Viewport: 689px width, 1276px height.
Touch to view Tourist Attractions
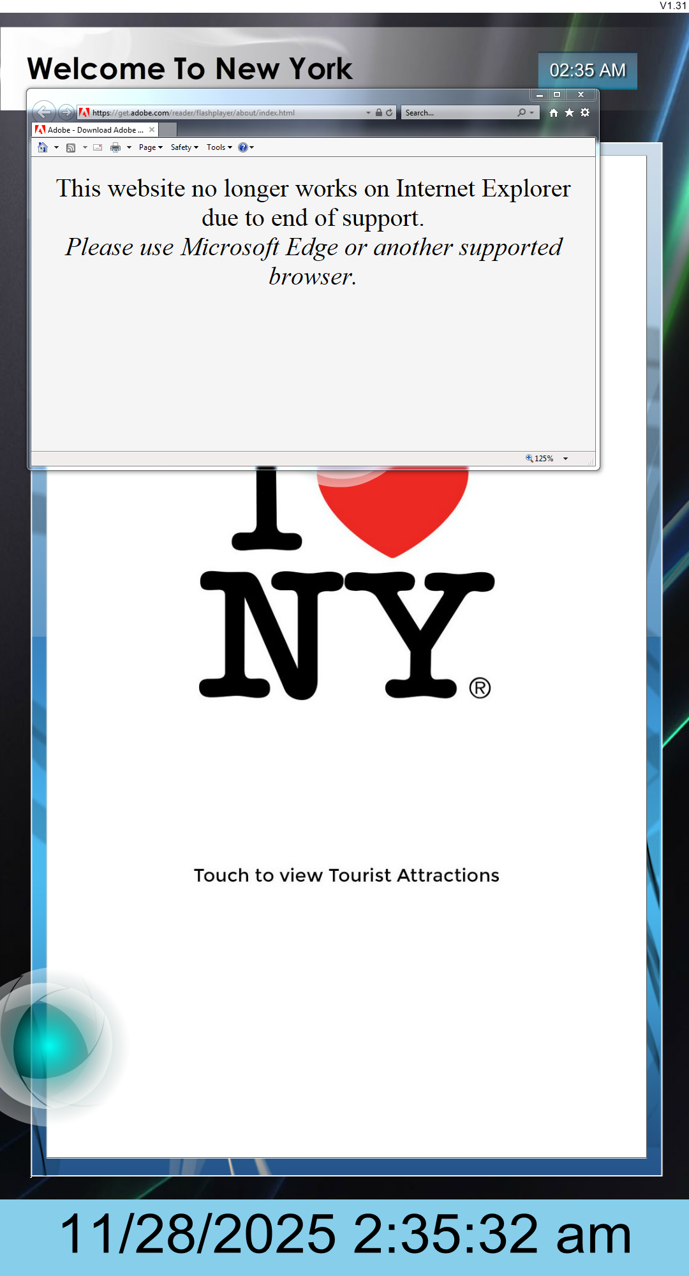tap(346, 875)
